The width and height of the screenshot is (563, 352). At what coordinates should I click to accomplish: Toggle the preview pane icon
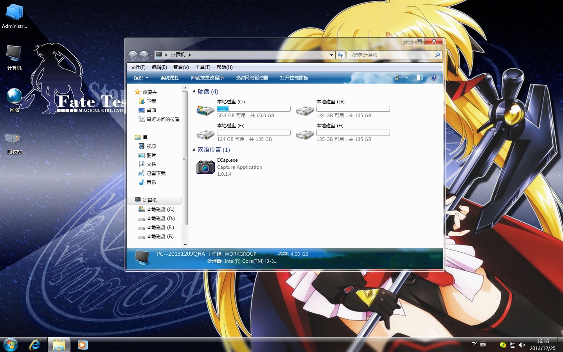point(419,78)
